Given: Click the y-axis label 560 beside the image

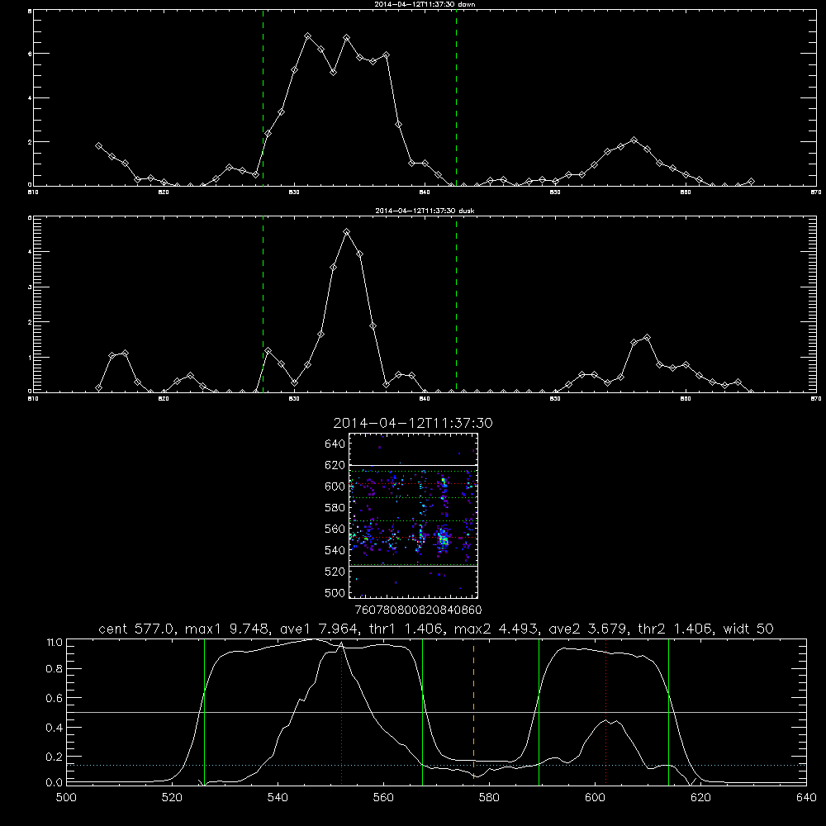Looking at the screenshot, I should pyautogui.click(x=335, y=529).
